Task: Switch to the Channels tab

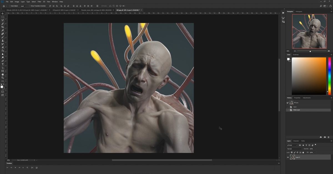Action: click(296, 141)
